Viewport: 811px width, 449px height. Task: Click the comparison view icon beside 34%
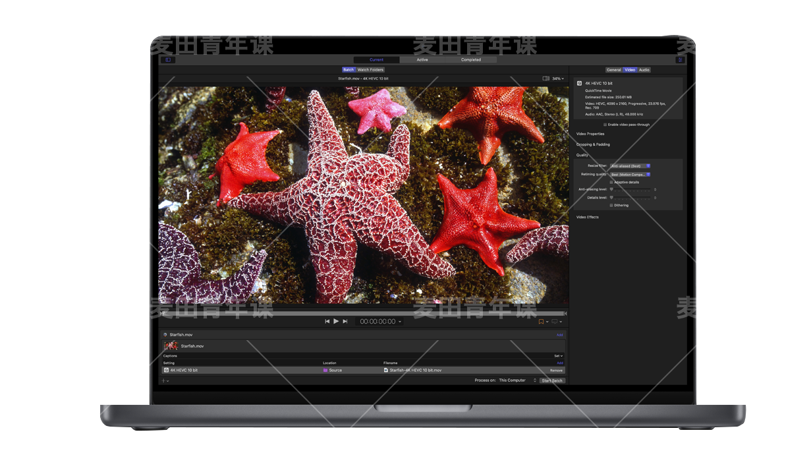(545, 78)
